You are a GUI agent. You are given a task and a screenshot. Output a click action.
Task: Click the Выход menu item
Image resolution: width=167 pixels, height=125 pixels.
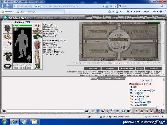tap(155, 16)
